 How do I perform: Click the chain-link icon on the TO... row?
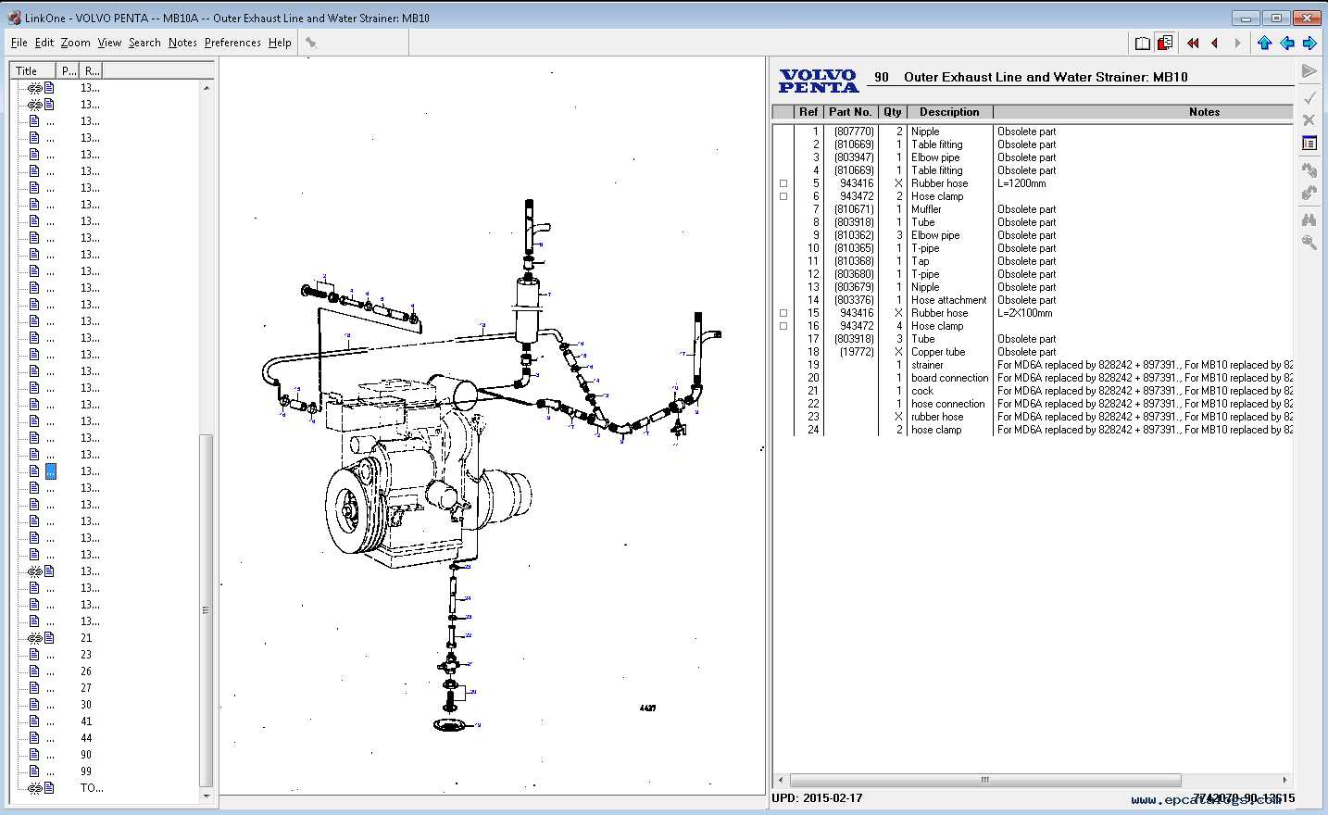34,788
